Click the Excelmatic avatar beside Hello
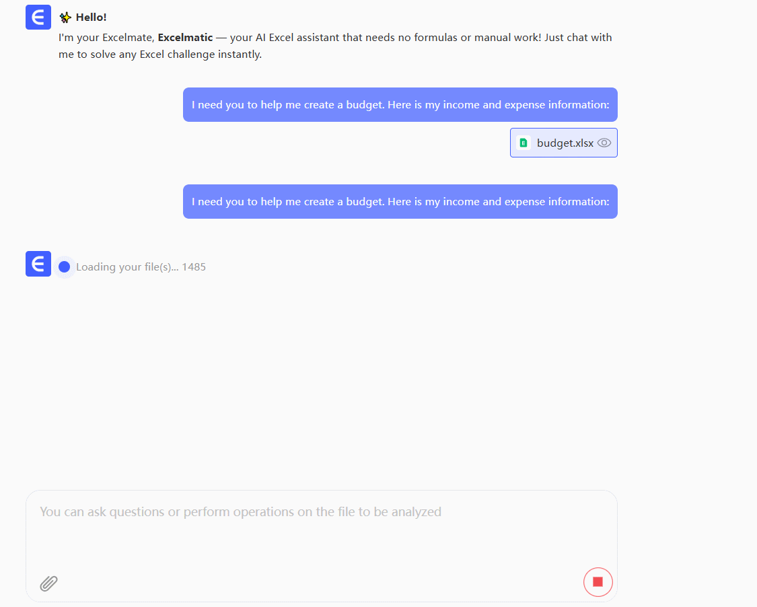The width and height of the screenshot is (757, 607). [x=38, y=17]
